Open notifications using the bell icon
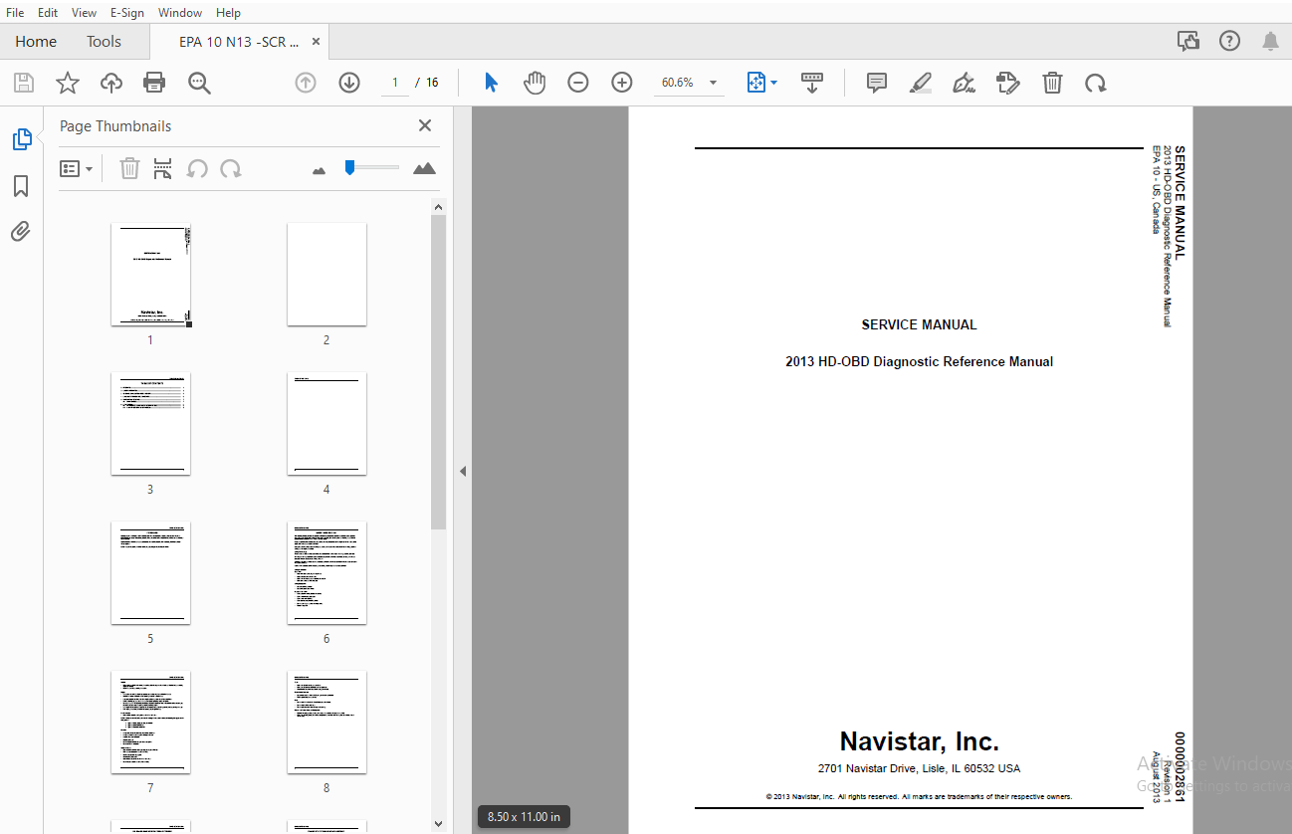This screenshot has height=834, width=1292. 1270,41
